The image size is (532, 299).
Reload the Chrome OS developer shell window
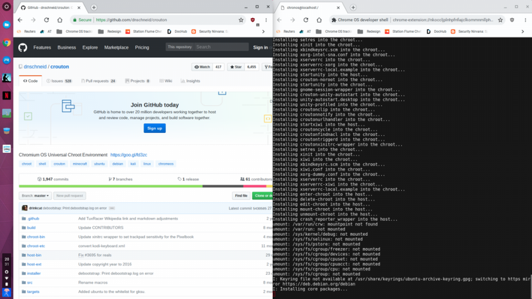306,20
